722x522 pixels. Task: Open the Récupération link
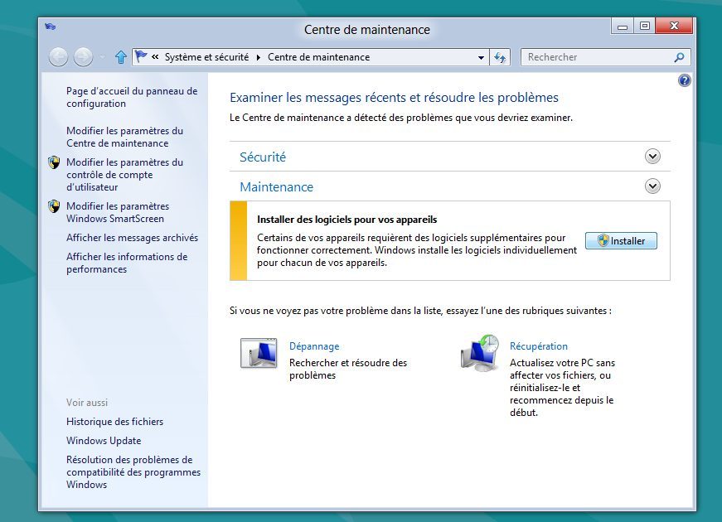click(538, 346)
